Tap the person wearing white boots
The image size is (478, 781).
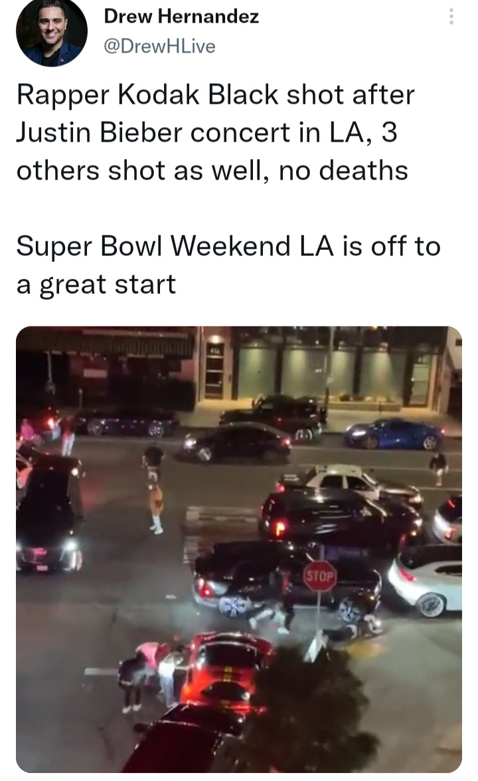click(155, 489)
